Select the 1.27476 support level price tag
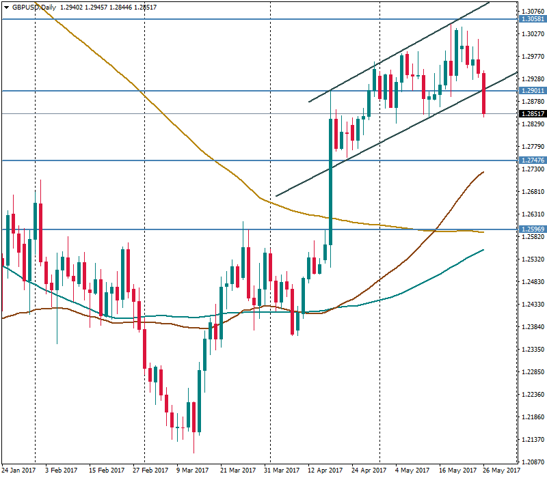This screenshot has height=478, width=547. [532, 160]
